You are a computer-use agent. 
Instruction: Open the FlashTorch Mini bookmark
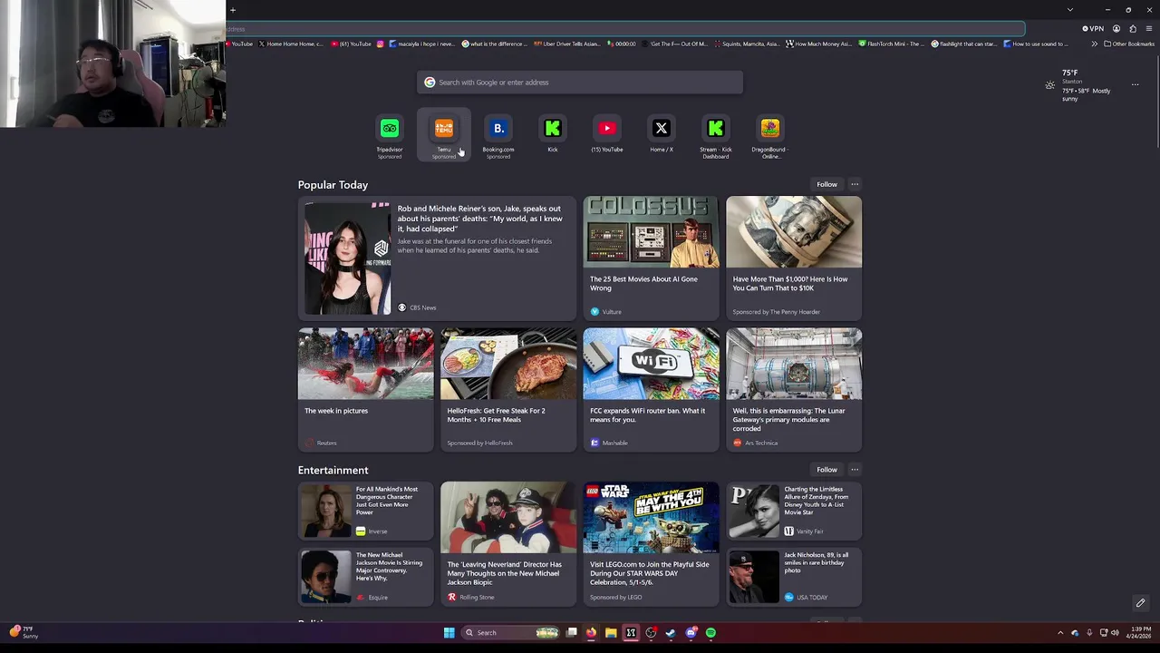point(891,44)
